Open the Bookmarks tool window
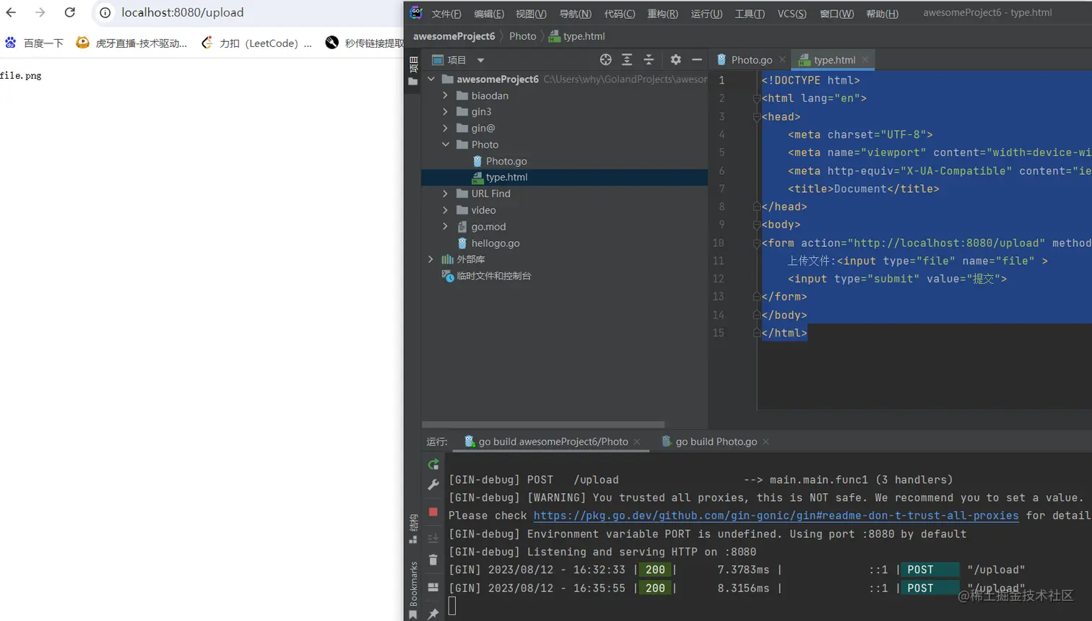 pos(413,589)
